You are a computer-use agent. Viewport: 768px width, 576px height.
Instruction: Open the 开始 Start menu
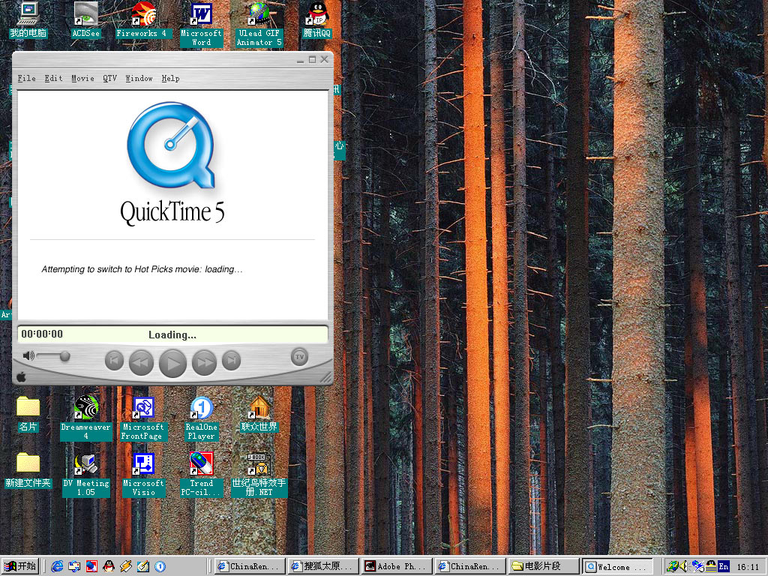19,566
